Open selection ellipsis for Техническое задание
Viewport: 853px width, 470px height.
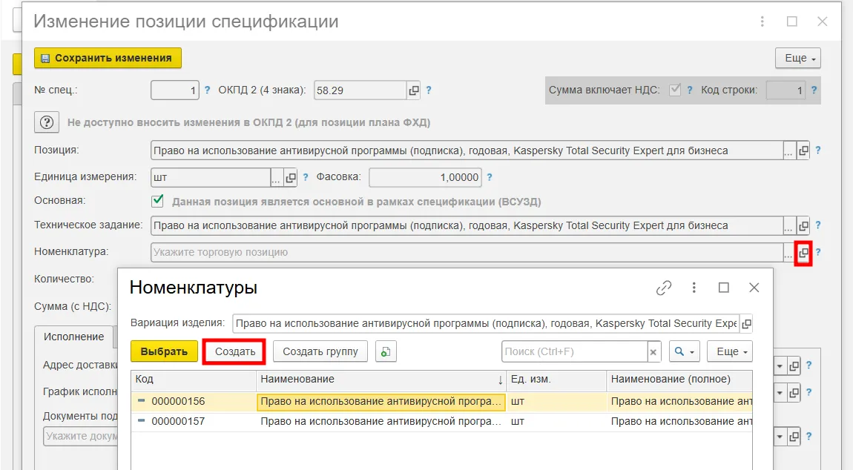point(788,226)
